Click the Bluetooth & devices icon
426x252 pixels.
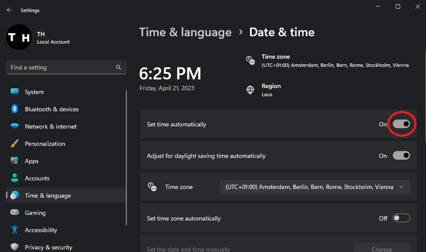tap(15, 109)
